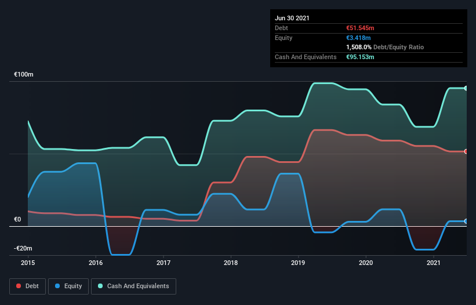Click the €3.418m equity value
The width and height of the screenshot is (476, 305).
point(358,38)
